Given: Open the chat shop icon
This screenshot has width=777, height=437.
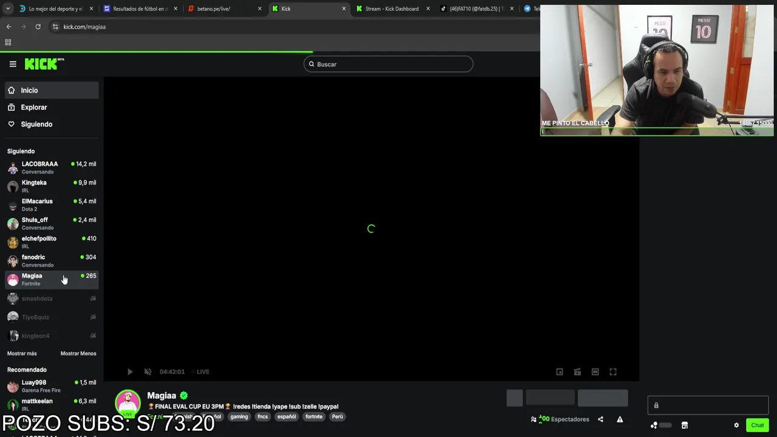Looking at the screenshot, I should (684, 425).
